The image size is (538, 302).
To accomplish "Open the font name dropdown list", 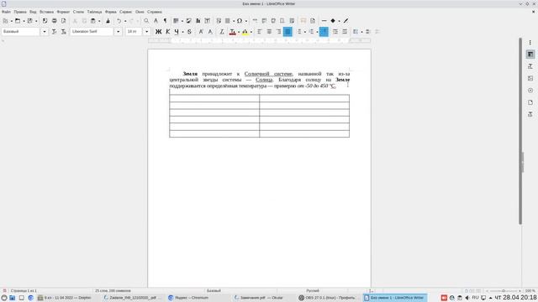I will tap(118, 32).
